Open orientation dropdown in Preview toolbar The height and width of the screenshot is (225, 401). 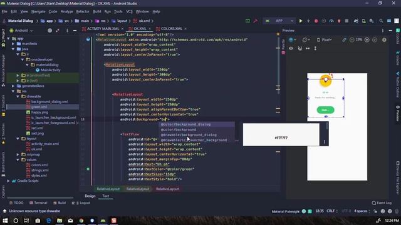tap(306, 40)
